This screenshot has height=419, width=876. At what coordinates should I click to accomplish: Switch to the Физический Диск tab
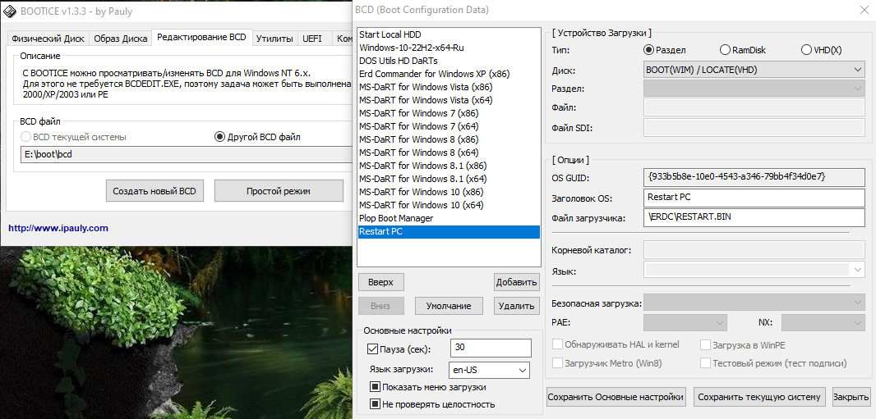click(46, 39)
